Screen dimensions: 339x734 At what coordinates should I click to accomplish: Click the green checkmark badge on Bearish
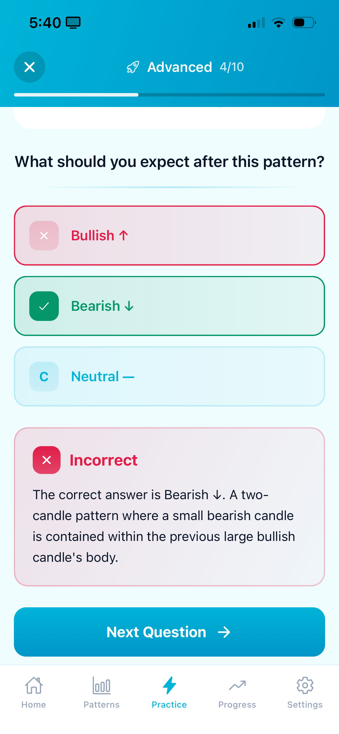point(44,306)
